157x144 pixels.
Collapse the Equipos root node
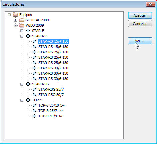(9, 15)
